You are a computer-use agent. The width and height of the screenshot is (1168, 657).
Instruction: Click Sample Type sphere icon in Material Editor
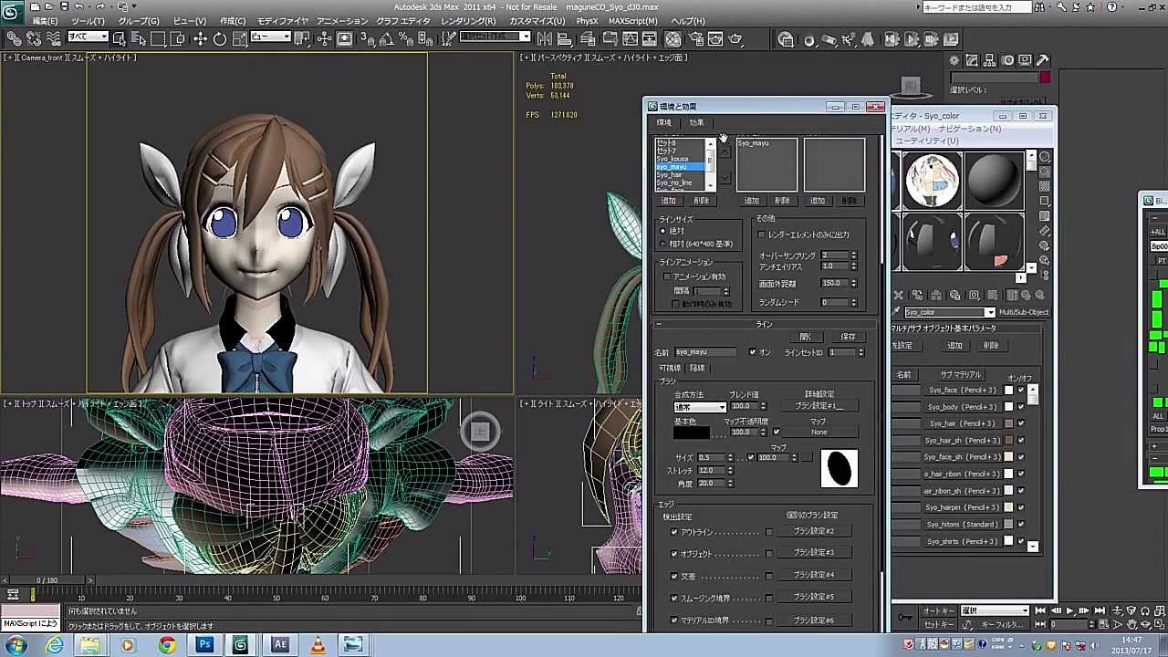(x=1045, y=157)
